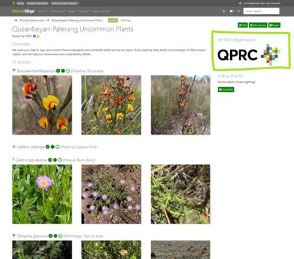
Task: Click into the Quick Search field
Action: [261, 11]
